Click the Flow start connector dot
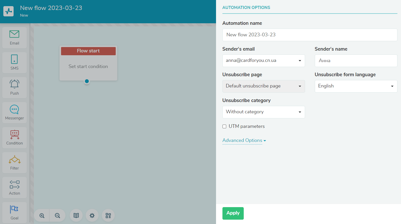 pyautogui.click(x=87, y=81)
